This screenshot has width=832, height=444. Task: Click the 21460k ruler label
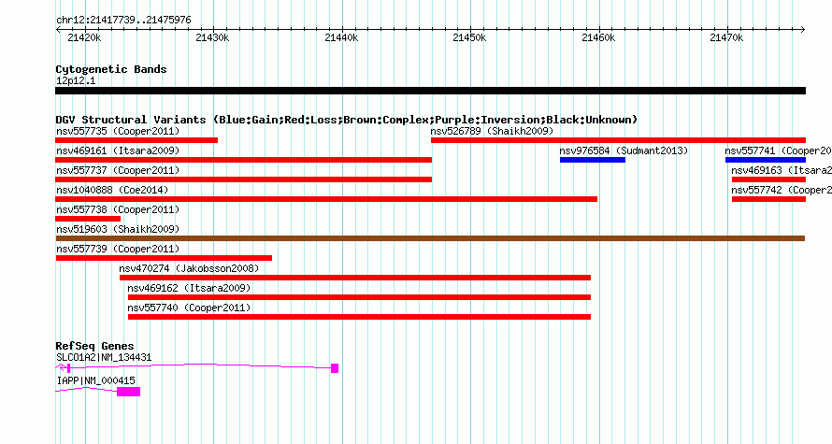click(598, 37)
